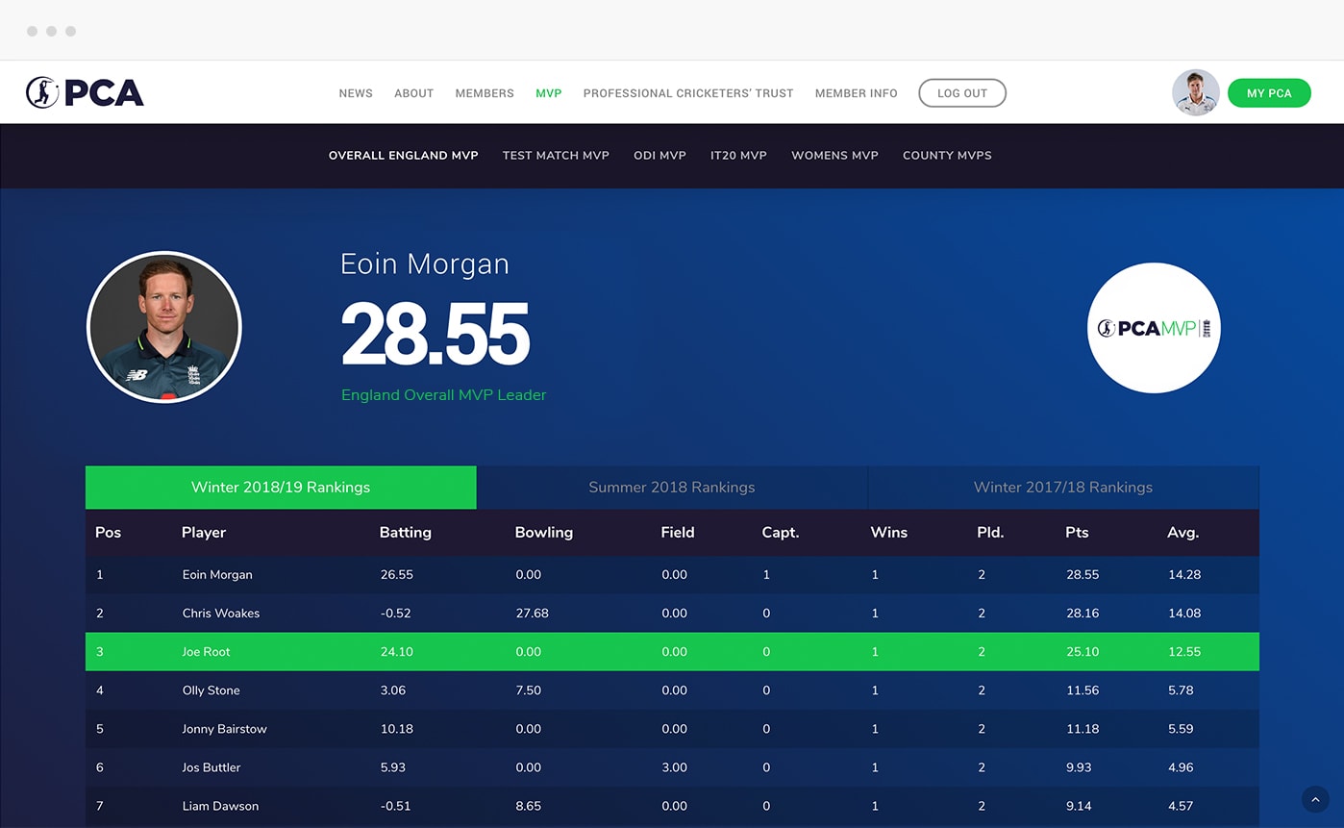Open the COUNTY MVPS section
This screenshot has height=828, width=1344.
click(x=947, y=155)
